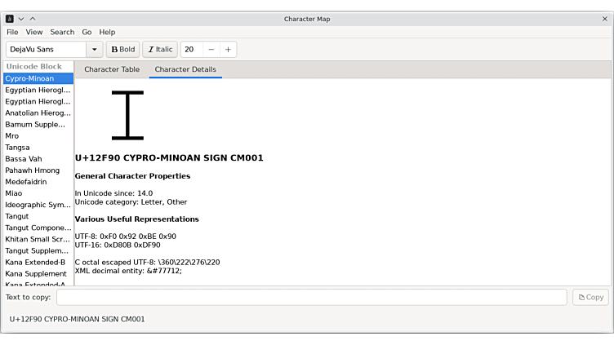This screenshot has width=614, height=345.
Task: Open the Go menu
Action: 87,32
